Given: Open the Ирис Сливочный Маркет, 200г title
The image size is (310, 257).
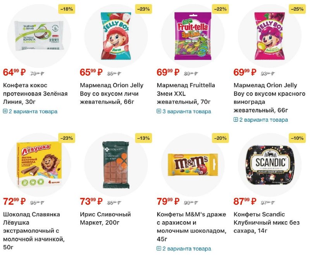Looking at the screenshot, I should (x=105, y=219).
